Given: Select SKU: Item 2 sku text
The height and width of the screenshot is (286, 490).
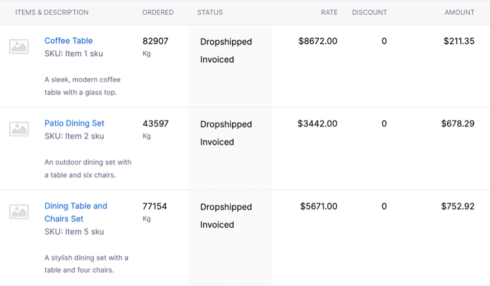Looking at the screenshot, I should point(74,136).
